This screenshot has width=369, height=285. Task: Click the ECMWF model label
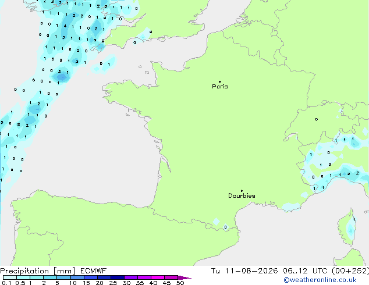coord(94,271)
